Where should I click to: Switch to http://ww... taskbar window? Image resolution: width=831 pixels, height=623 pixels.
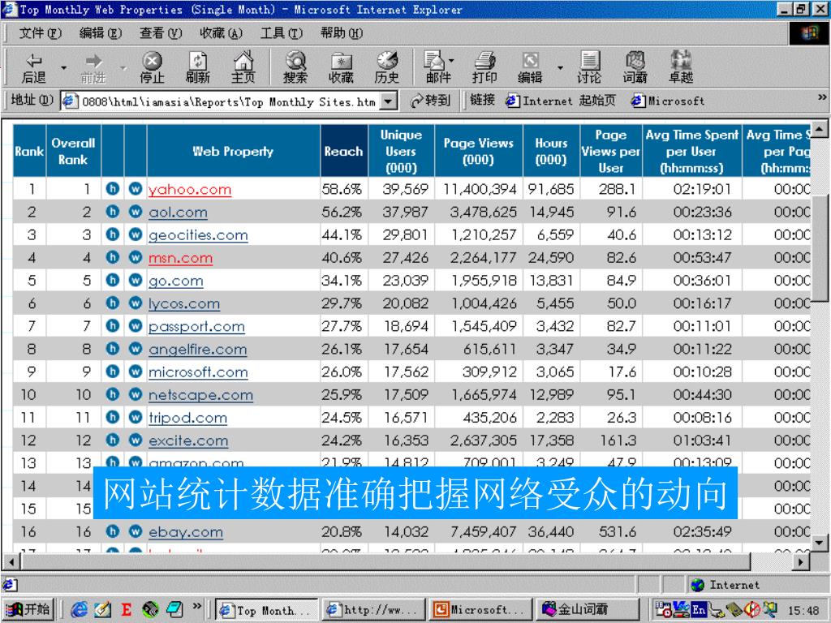point(373,610)
